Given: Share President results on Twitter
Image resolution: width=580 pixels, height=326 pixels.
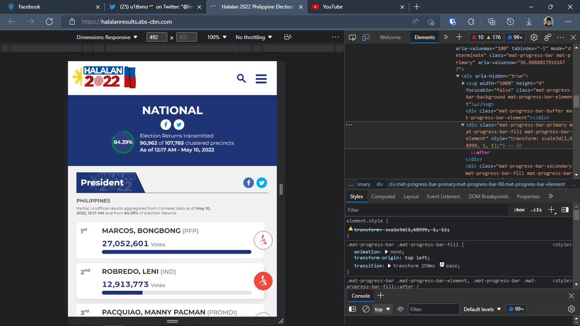Looking at the screenshot, I should point(261,183).
